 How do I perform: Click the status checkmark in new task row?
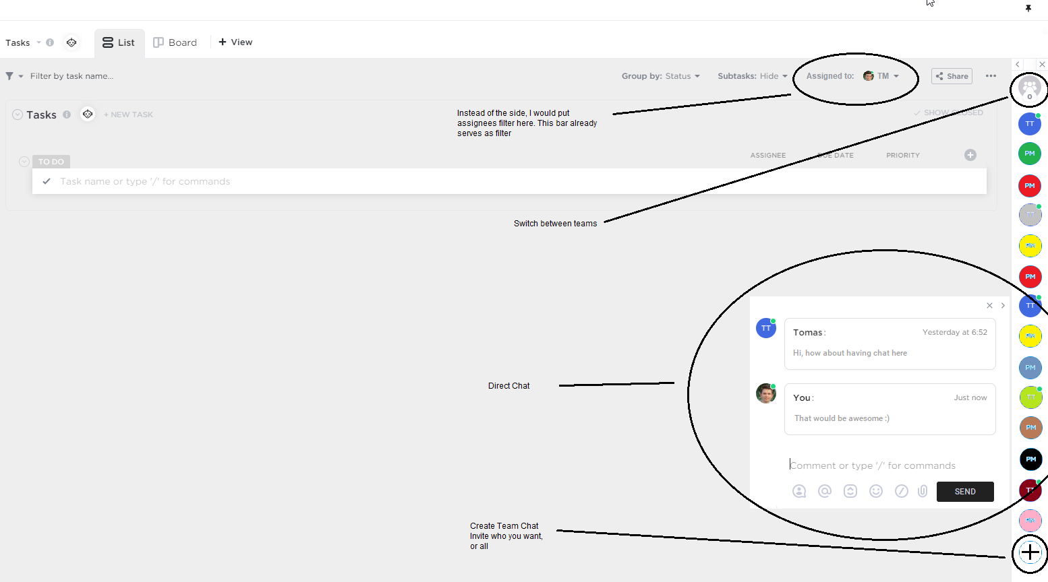pos(46,181)
